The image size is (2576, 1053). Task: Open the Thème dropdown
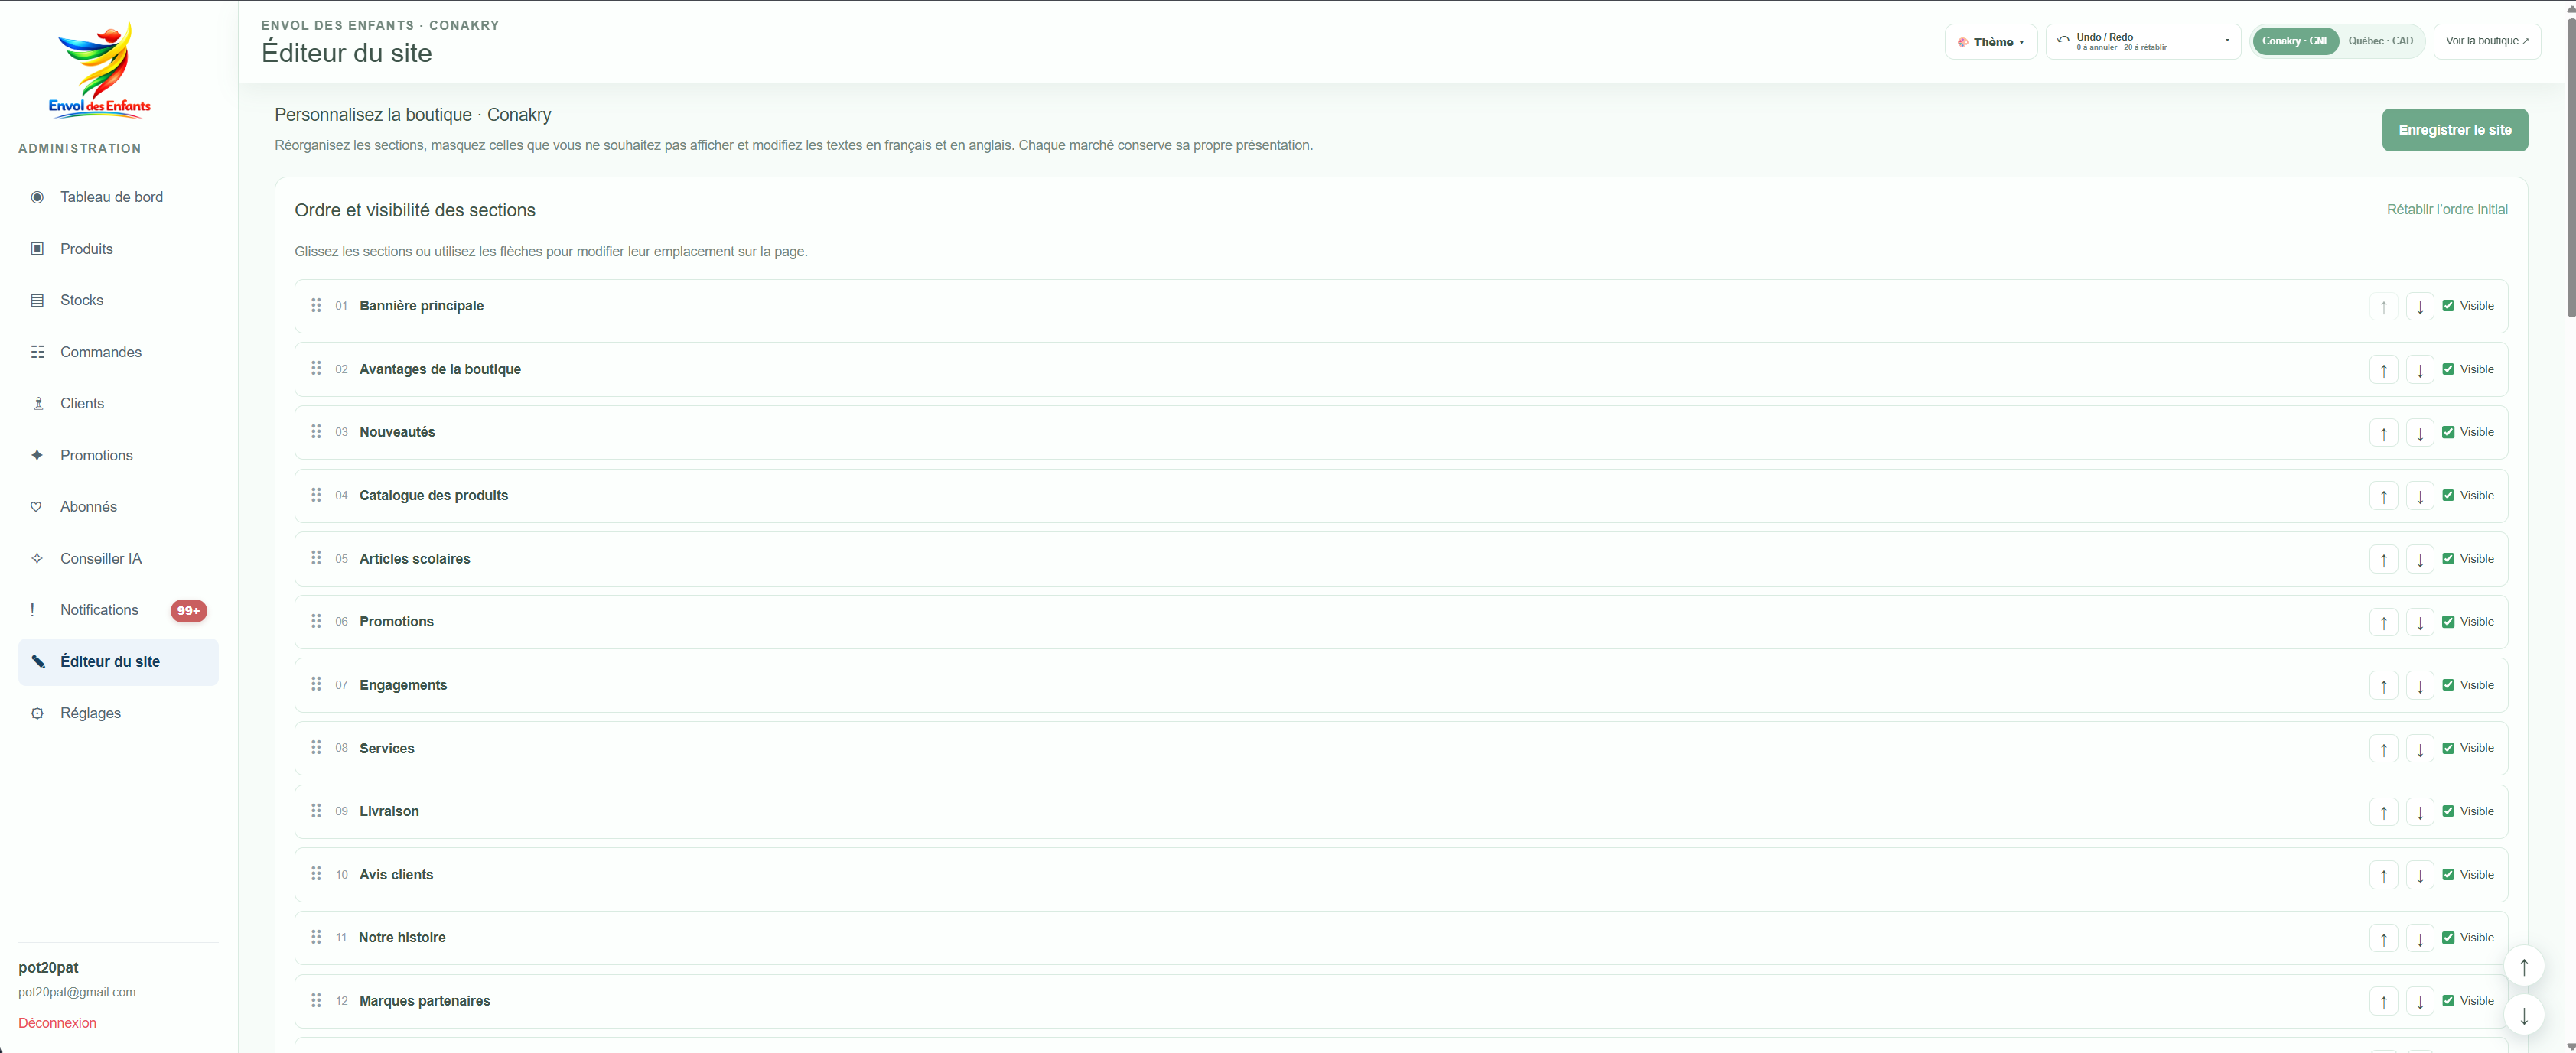tap(1990, 42)
